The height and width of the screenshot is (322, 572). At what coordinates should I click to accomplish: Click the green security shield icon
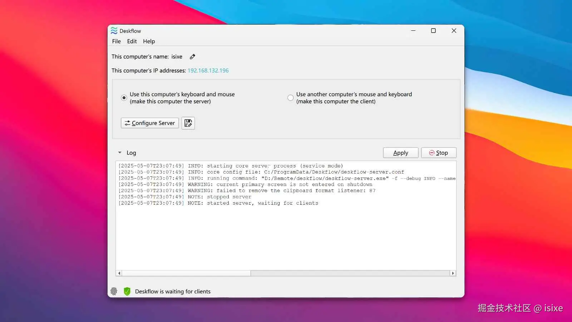[x=127, y=291]
